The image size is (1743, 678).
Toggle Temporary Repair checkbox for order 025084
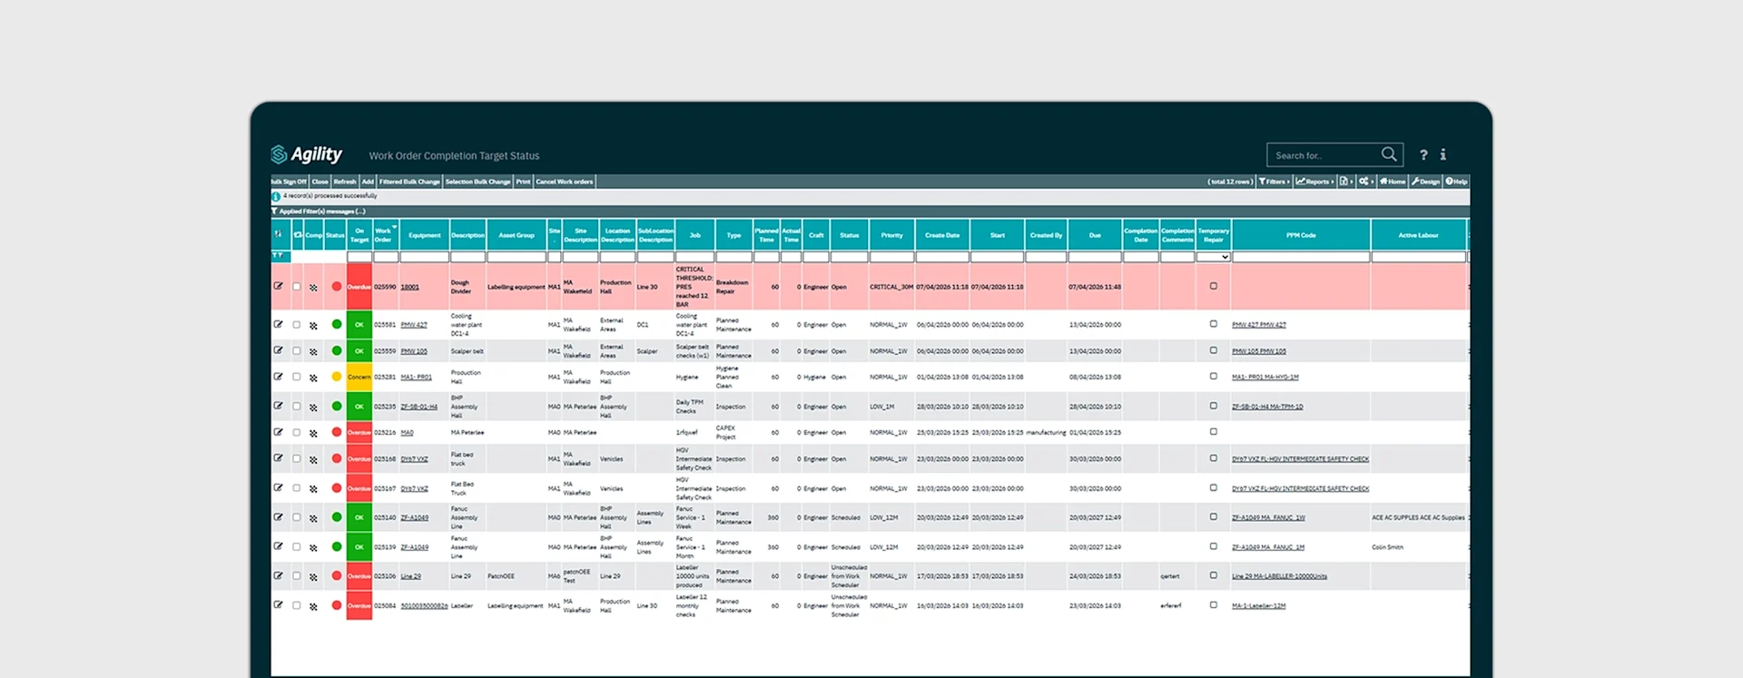tap(1214, 604)
